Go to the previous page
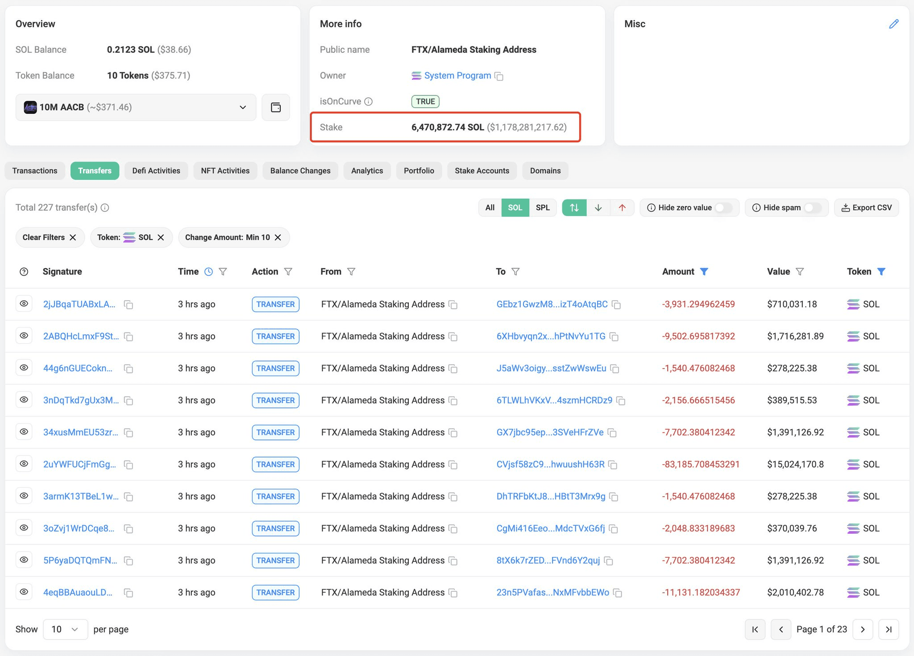Screen dimensions: 914x656 point(781,629)
